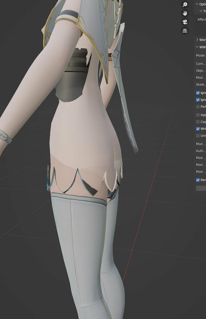Click the "Mod .." label directly above Auth...

point(201,144)
